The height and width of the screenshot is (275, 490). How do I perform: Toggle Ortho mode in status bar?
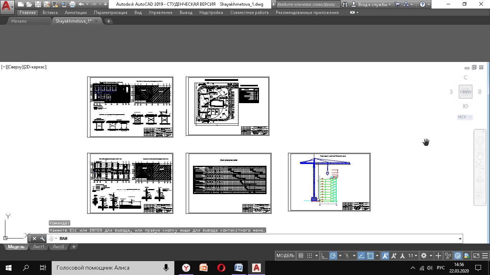[x=324, y=256]
